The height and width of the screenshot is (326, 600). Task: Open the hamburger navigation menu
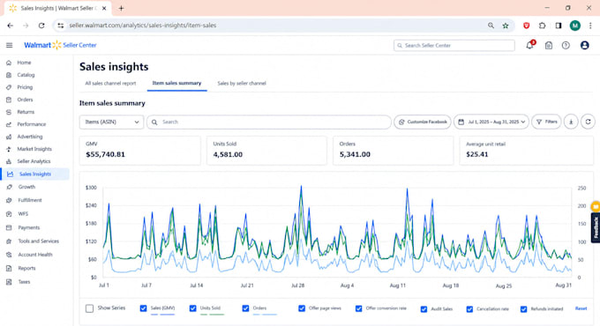9,45
